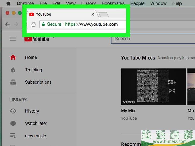This screenshot has width=195, height=146.
Task: Minimize the window with yellow button
Action: tap(14, 13)
